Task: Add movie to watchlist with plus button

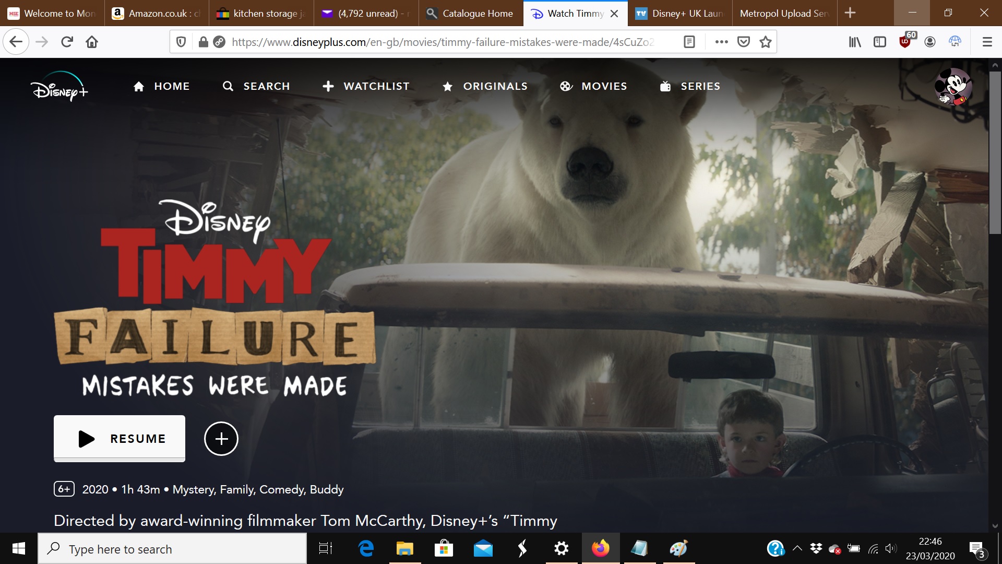Action: (x=221, y=439)
